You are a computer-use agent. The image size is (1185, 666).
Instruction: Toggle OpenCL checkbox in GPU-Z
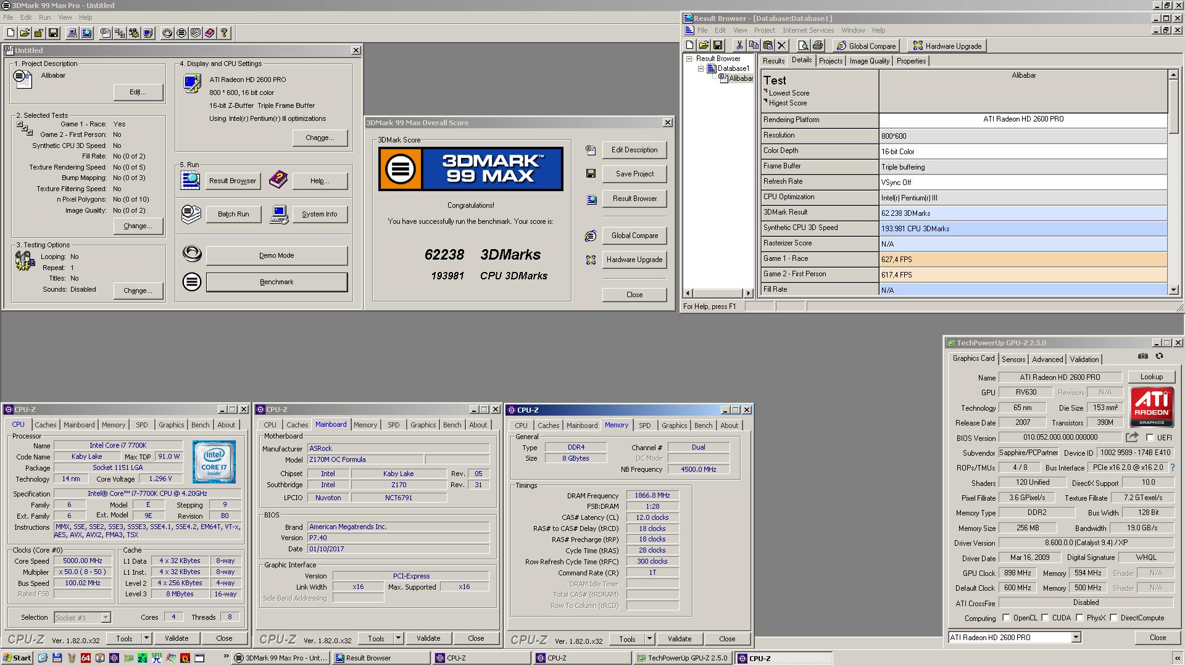pos(1006,617)
